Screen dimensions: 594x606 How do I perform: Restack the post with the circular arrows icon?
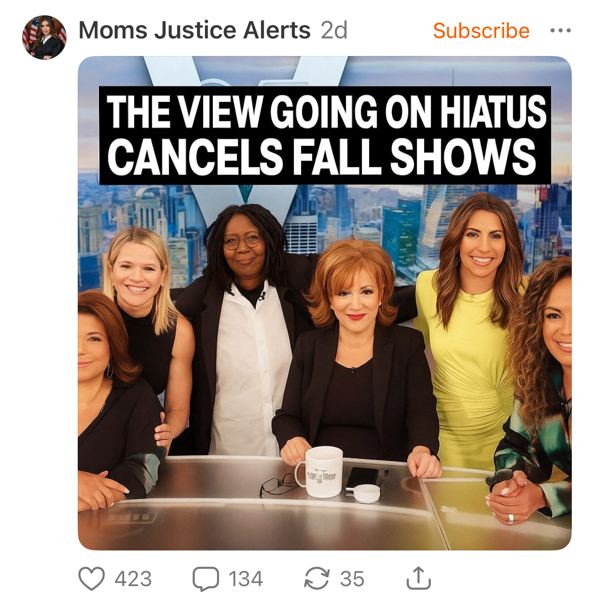(317, 579)
